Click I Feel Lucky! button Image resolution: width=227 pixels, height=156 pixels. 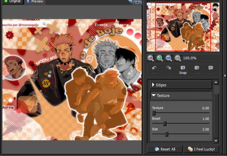tap(201, 149)
